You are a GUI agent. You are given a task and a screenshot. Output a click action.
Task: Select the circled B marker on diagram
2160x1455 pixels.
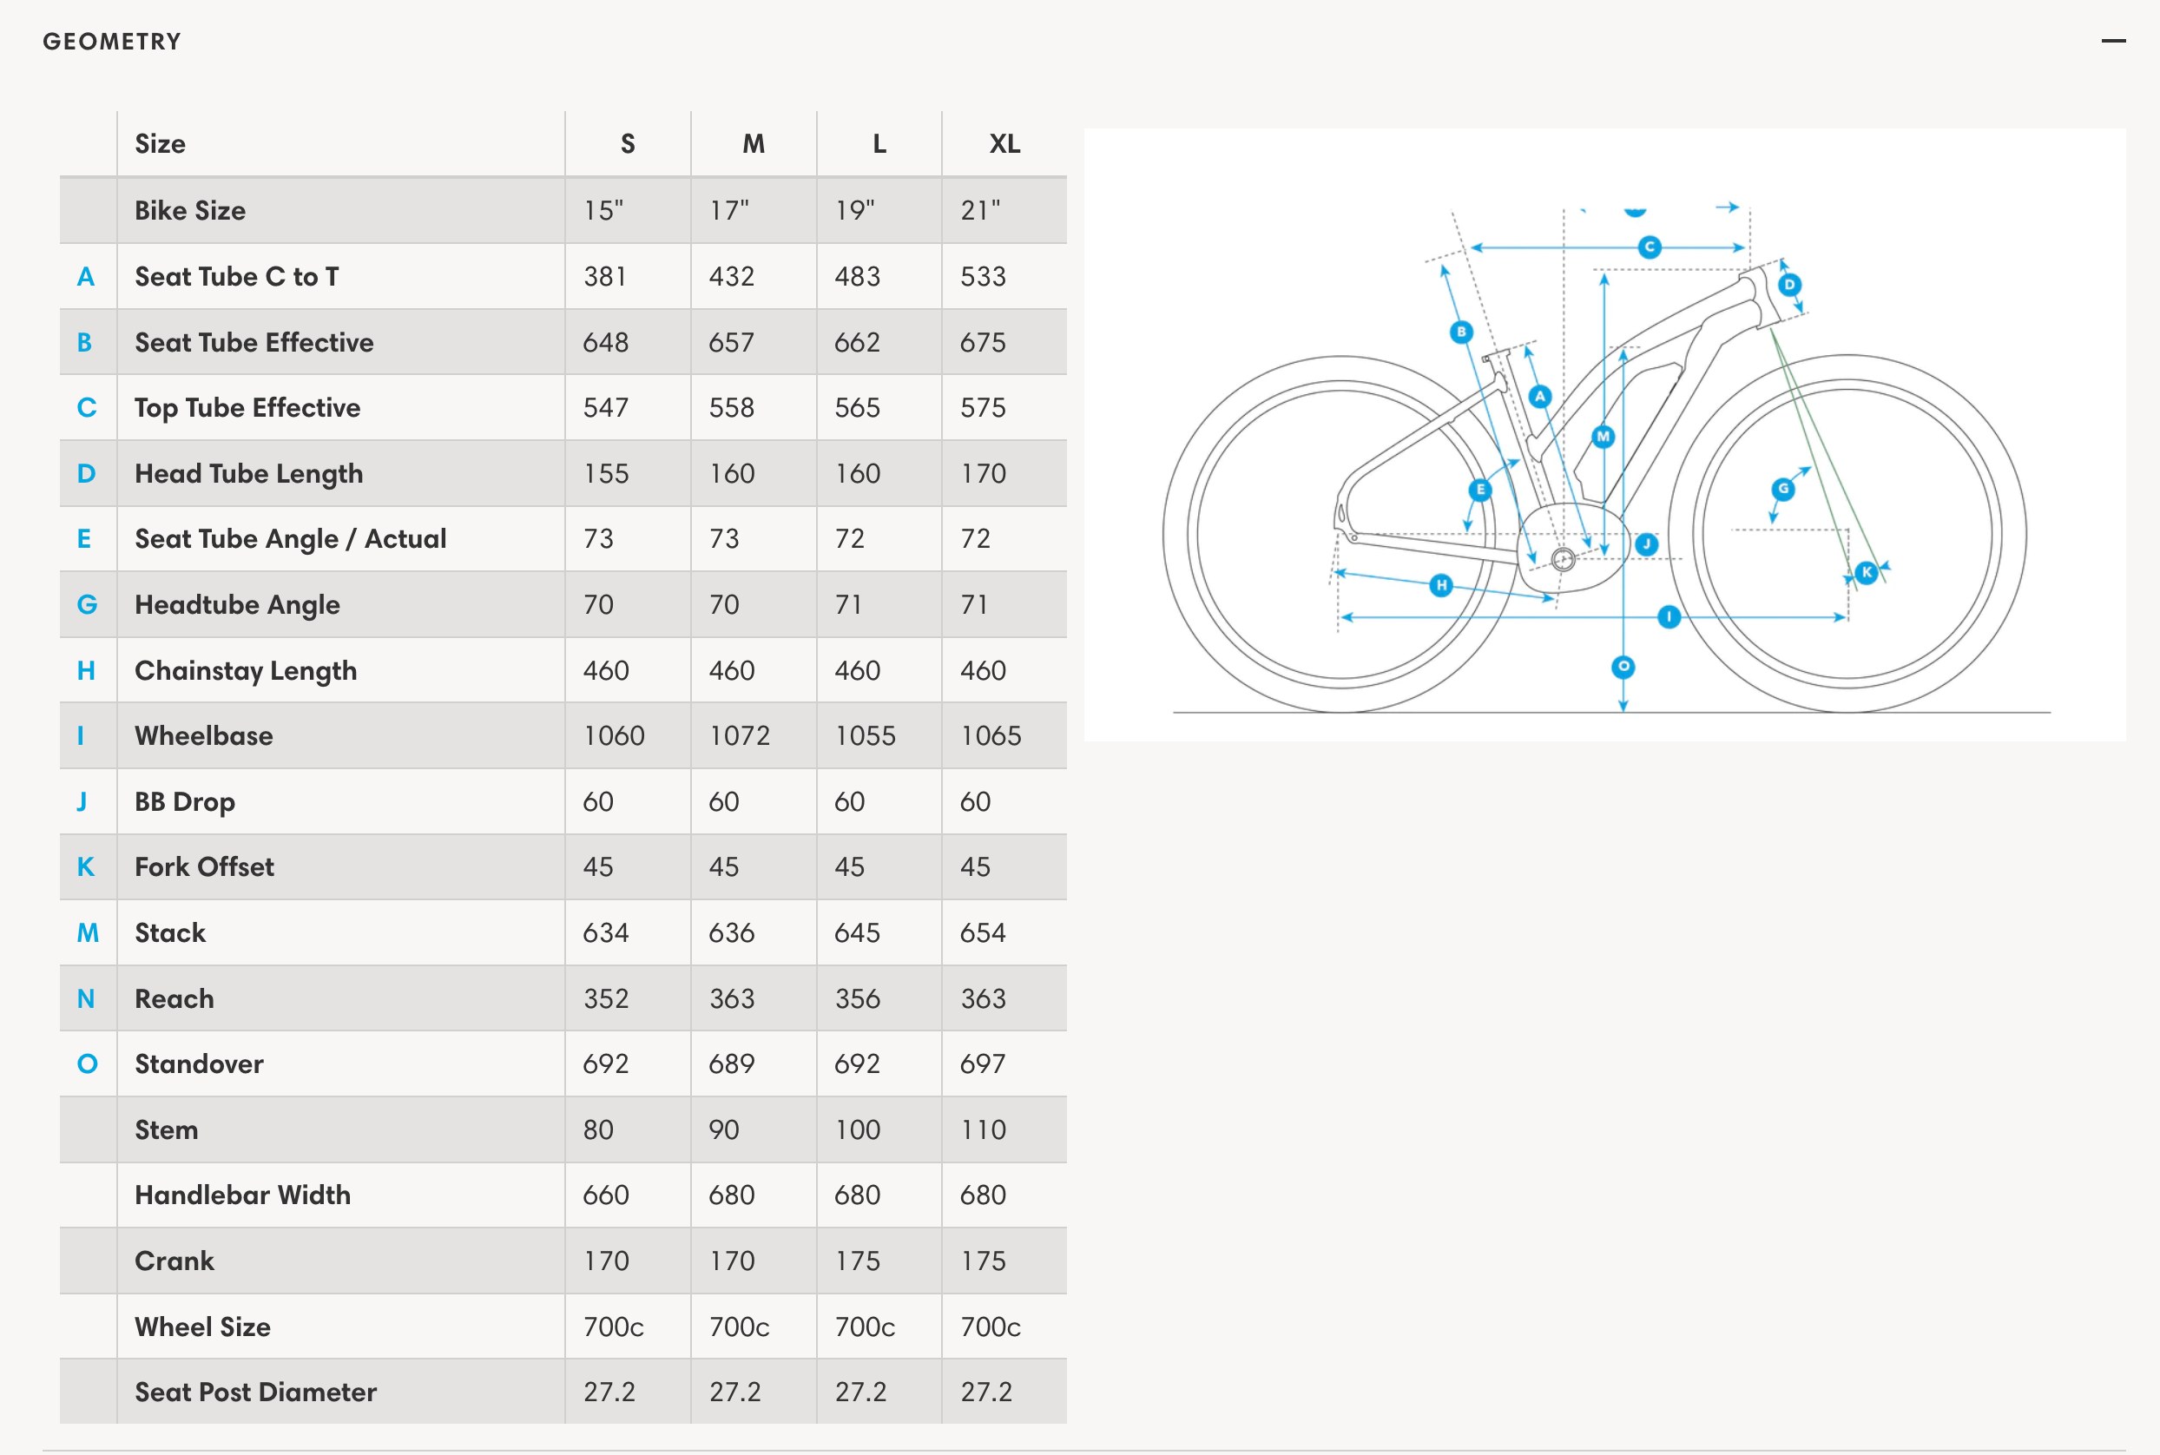[1461, 332]
